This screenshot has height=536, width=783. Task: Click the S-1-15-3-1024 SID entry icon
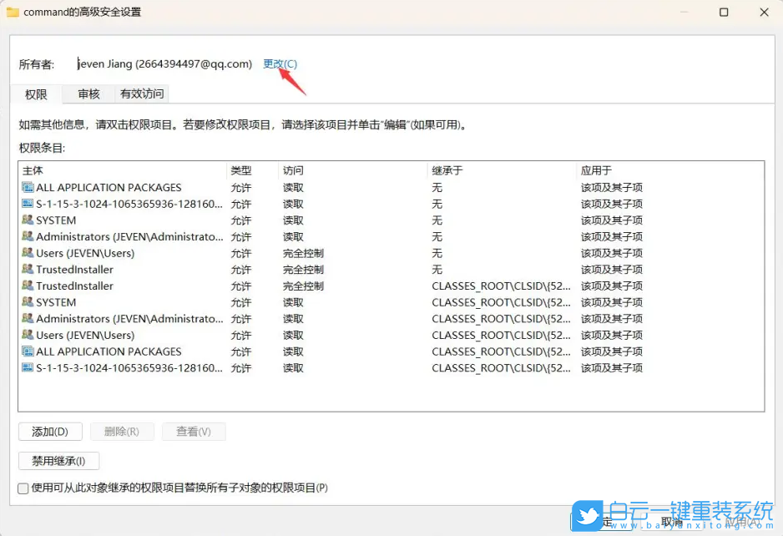(x=28, y=204)
